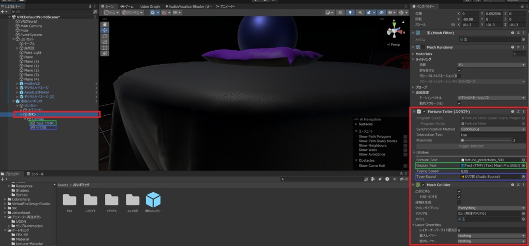
Task: Click Assets breadcrumb in Project panel
Action: tap(63, 185)
